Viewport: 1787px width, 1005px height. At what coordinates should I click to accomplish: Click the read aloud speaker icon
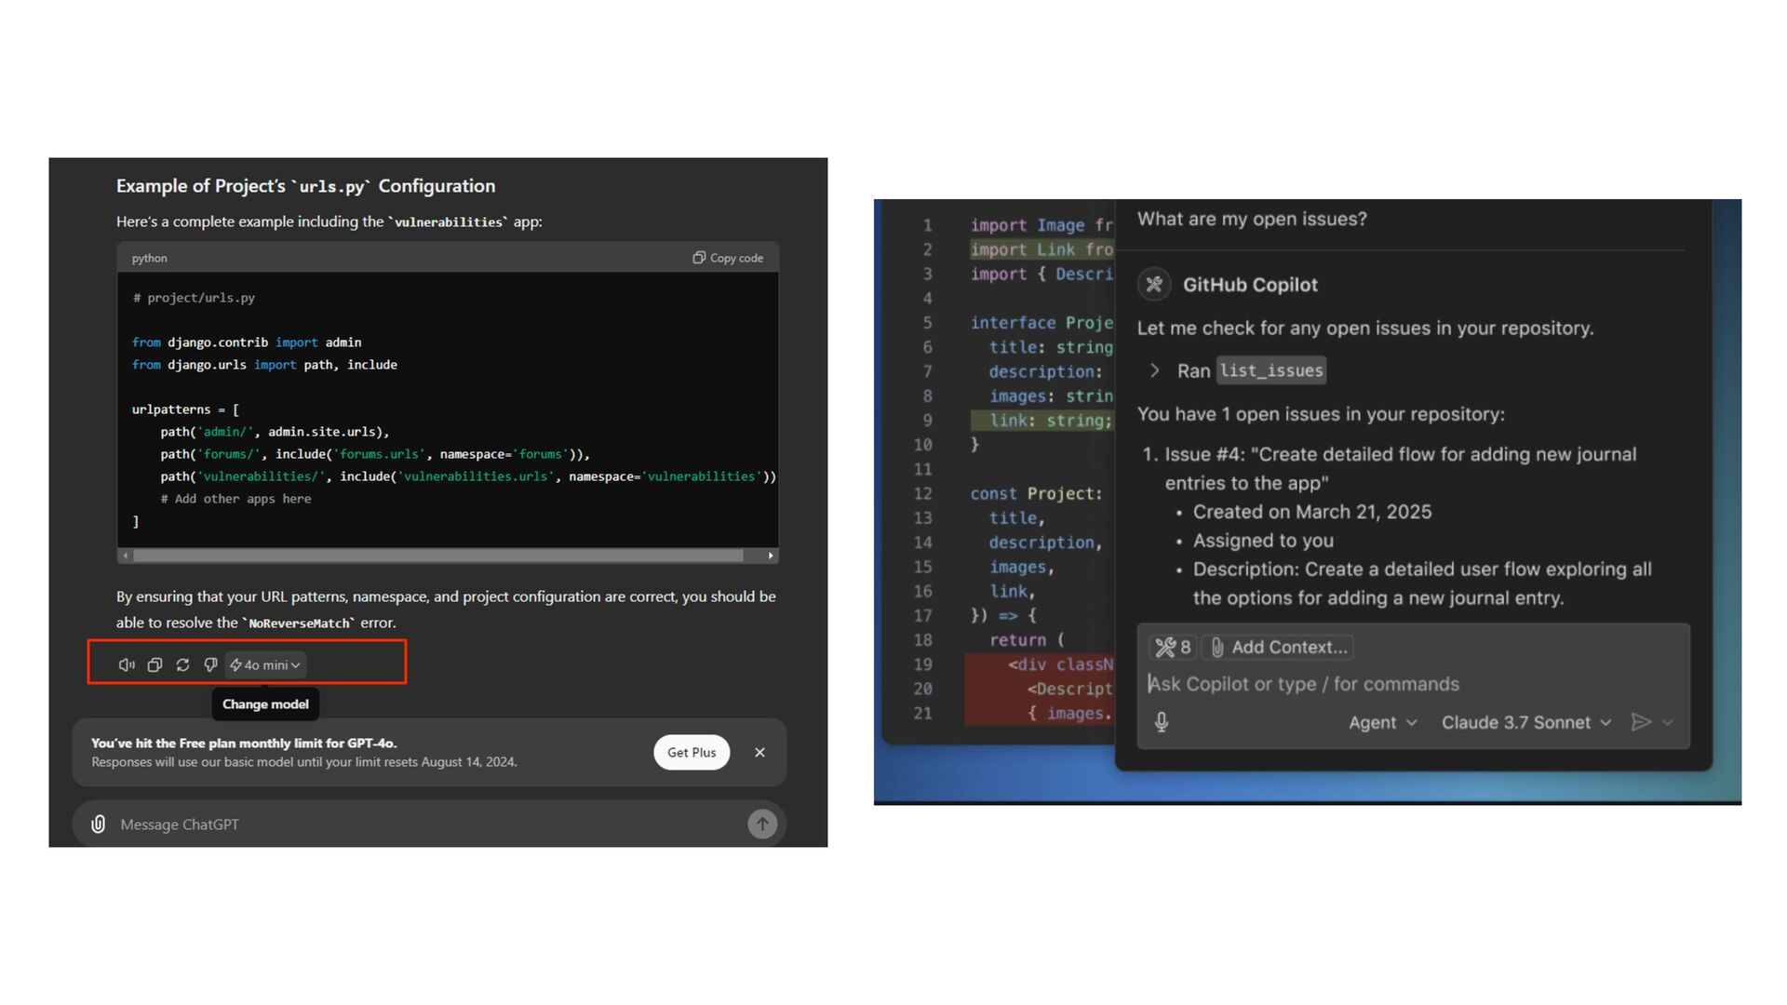pyautogui.click(x=127, y=664)
